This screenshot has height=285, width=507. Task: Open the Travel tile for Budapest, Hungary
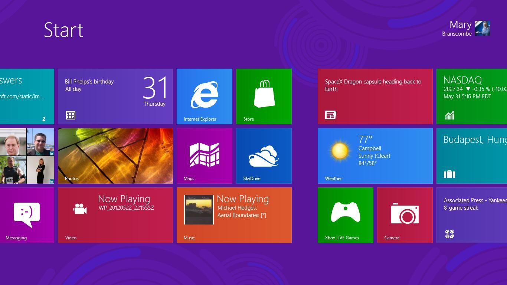click(471, 155)
